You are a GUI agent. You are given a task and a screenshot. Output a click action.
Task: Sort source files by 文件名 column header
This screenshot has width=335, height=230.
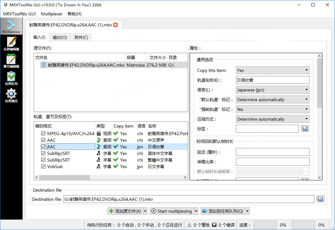[x=80, y=57]
